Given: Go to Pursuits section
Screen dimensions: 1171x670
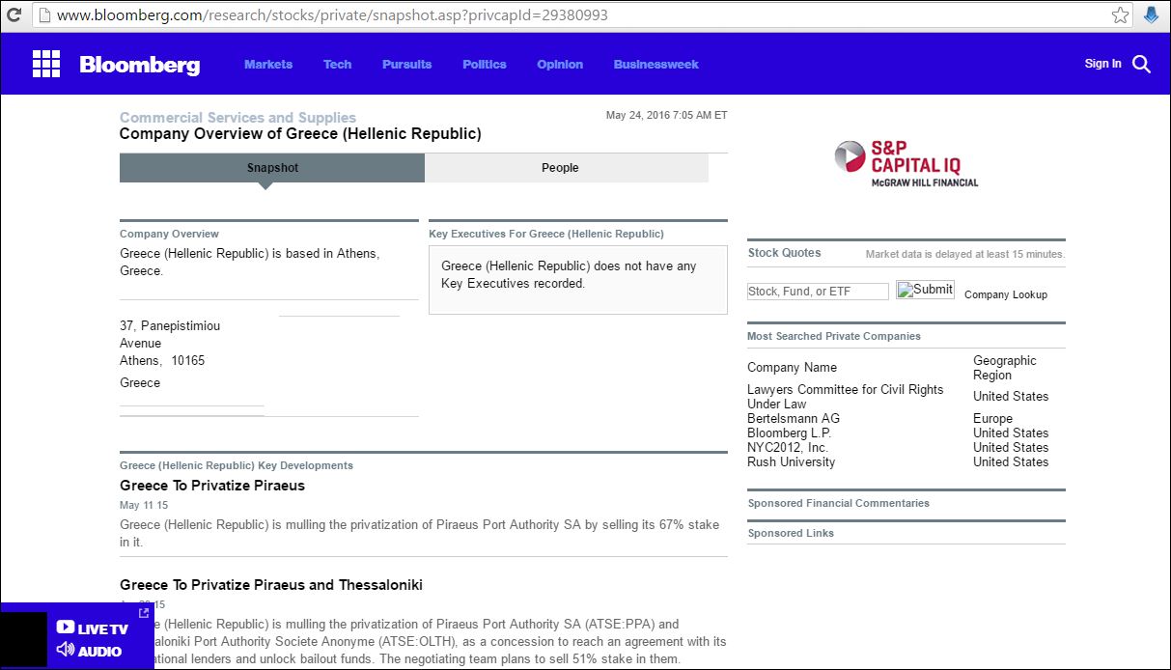Looking at the screenshot, I should [407, 64].
